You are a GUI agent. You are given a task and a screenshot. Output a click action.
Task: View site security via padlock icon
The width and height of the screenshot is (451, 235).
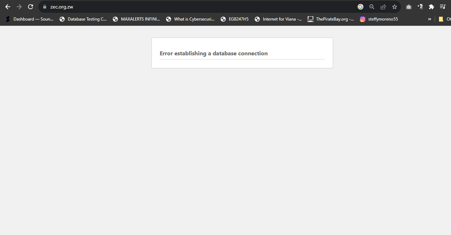tap(44, 7)
